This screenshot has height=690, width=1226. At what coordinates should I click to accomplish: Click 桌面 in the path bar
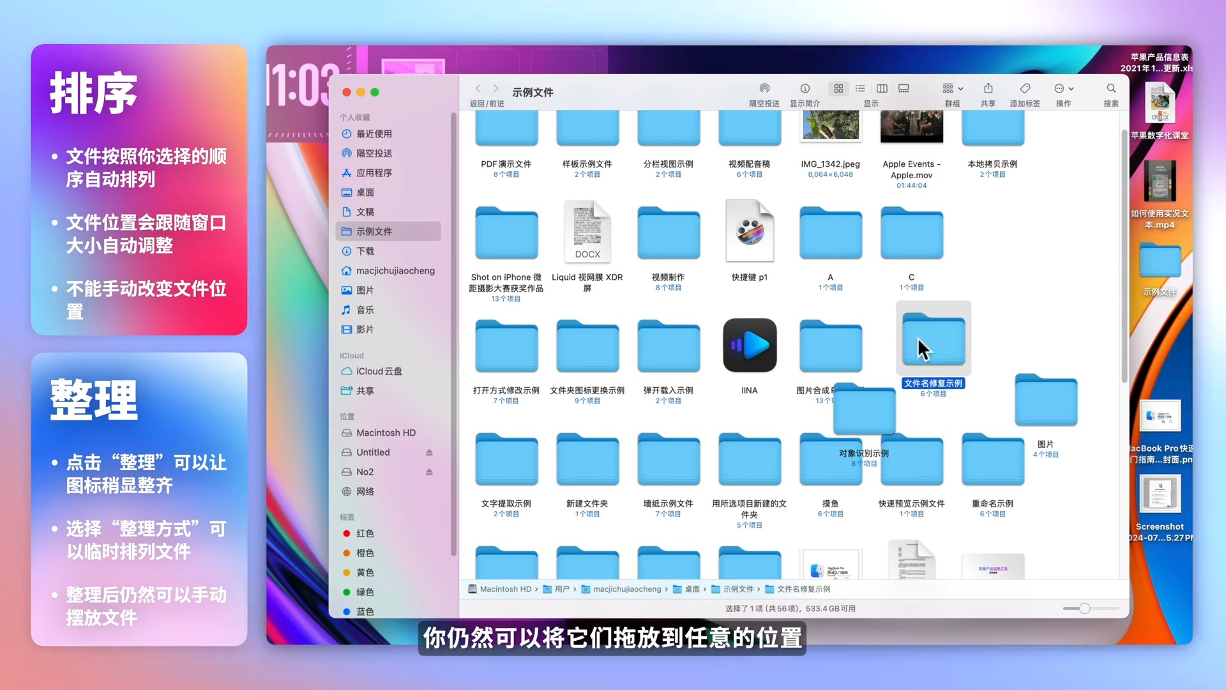[692, 589]
